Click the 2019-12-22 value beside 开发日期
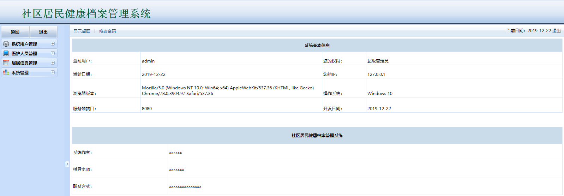 click(379, 108)
